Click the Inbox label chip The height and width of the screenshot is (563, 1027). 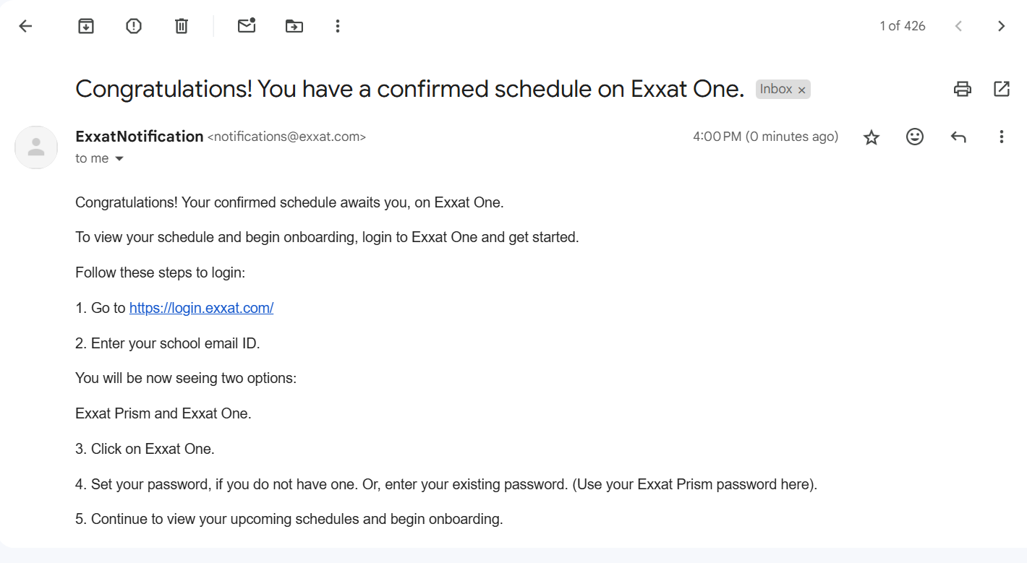(775, 89)
